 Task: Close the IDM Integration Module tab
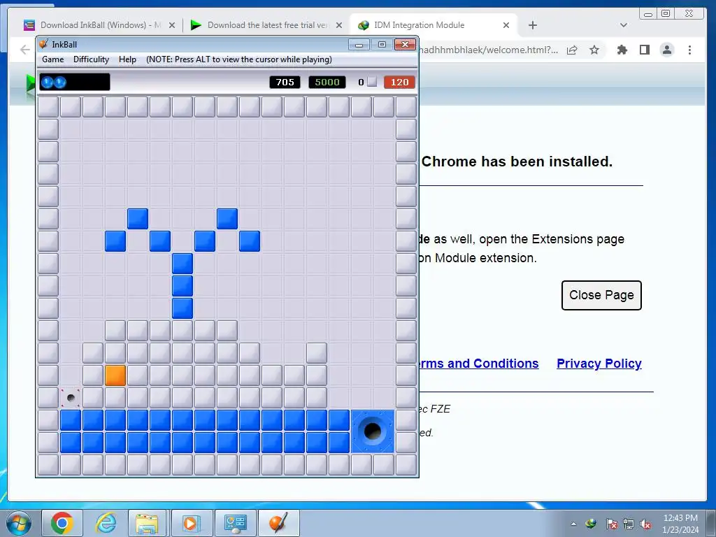point(506,25)
